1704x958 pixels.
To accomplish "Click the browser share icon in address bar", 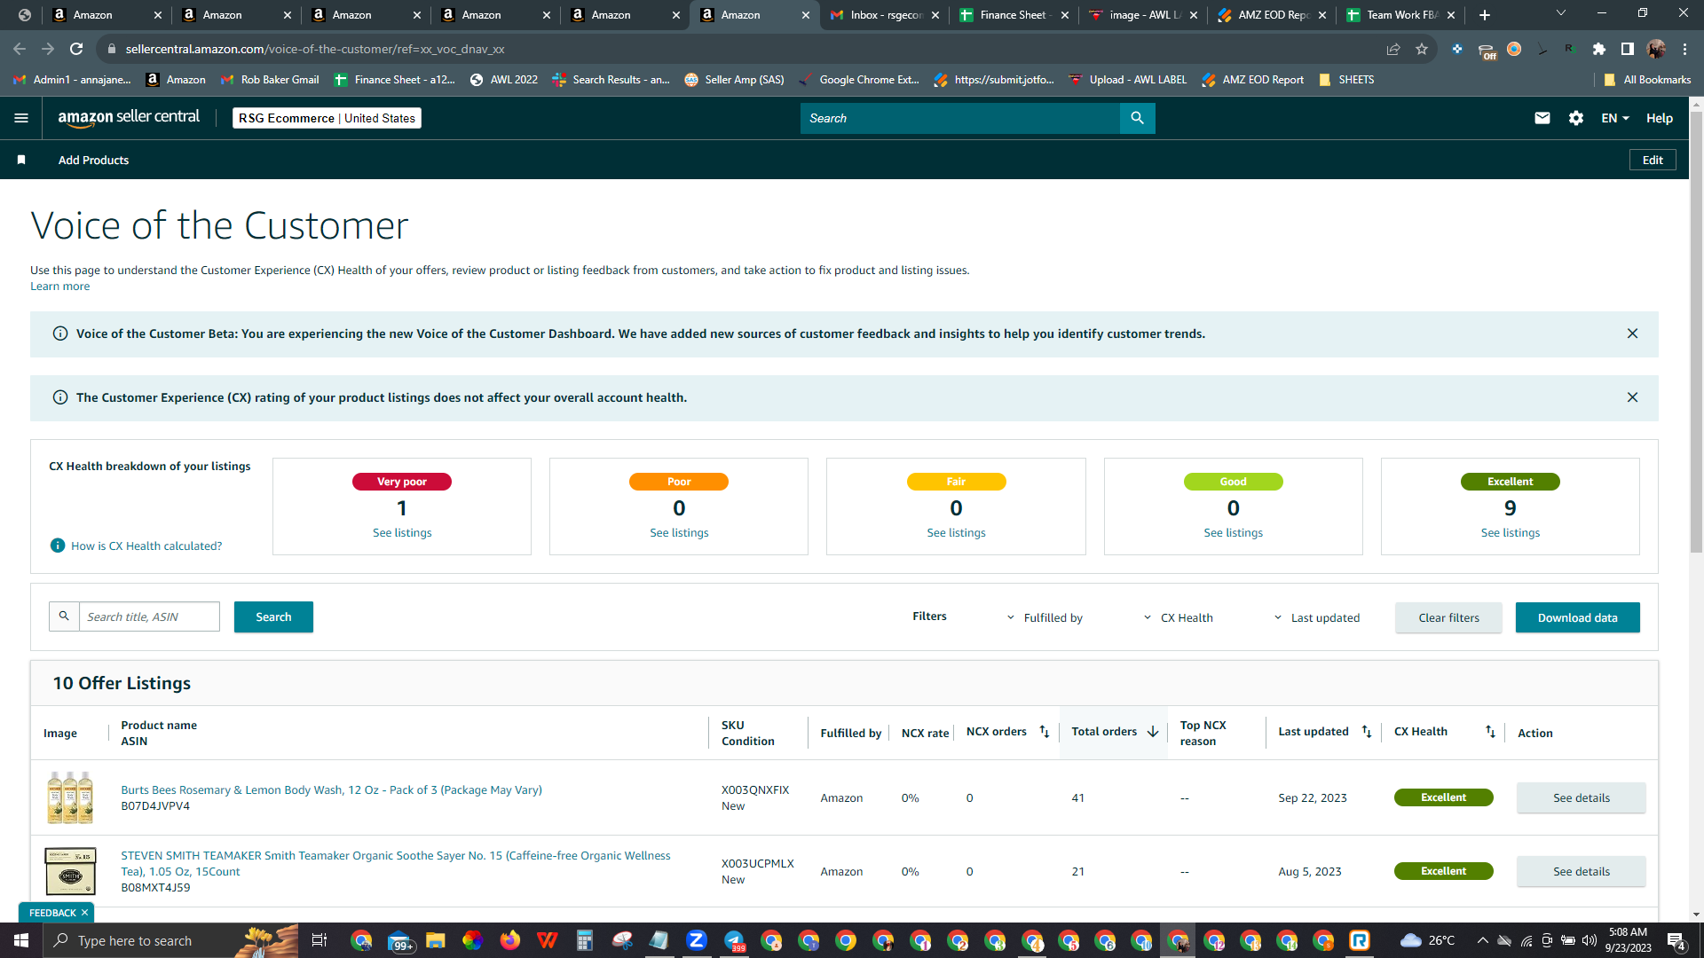I will pos(1393,49).
